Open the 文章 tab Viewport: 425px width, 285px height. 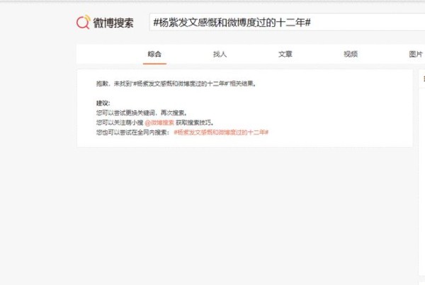(x=285, y=54)
